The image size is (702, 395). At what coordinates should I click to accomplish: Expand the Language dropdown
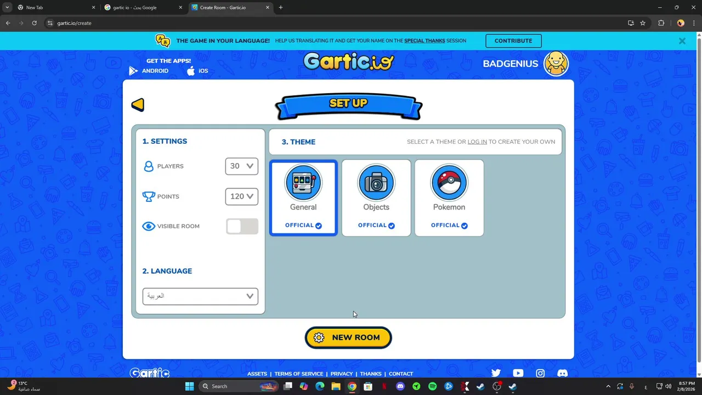(200, 296)
